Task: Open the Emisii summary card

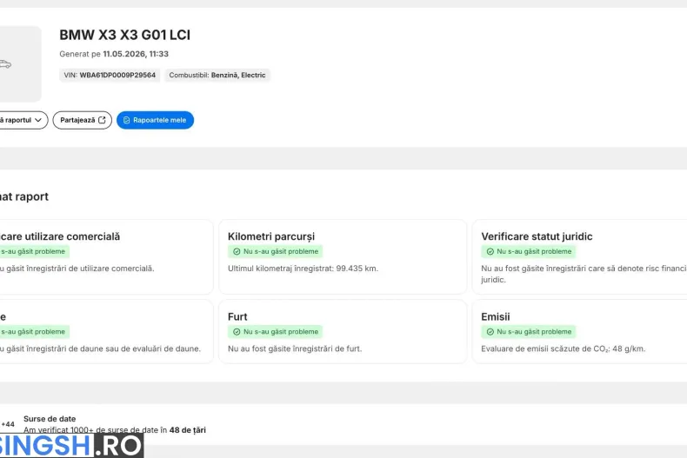Action: 579,332
